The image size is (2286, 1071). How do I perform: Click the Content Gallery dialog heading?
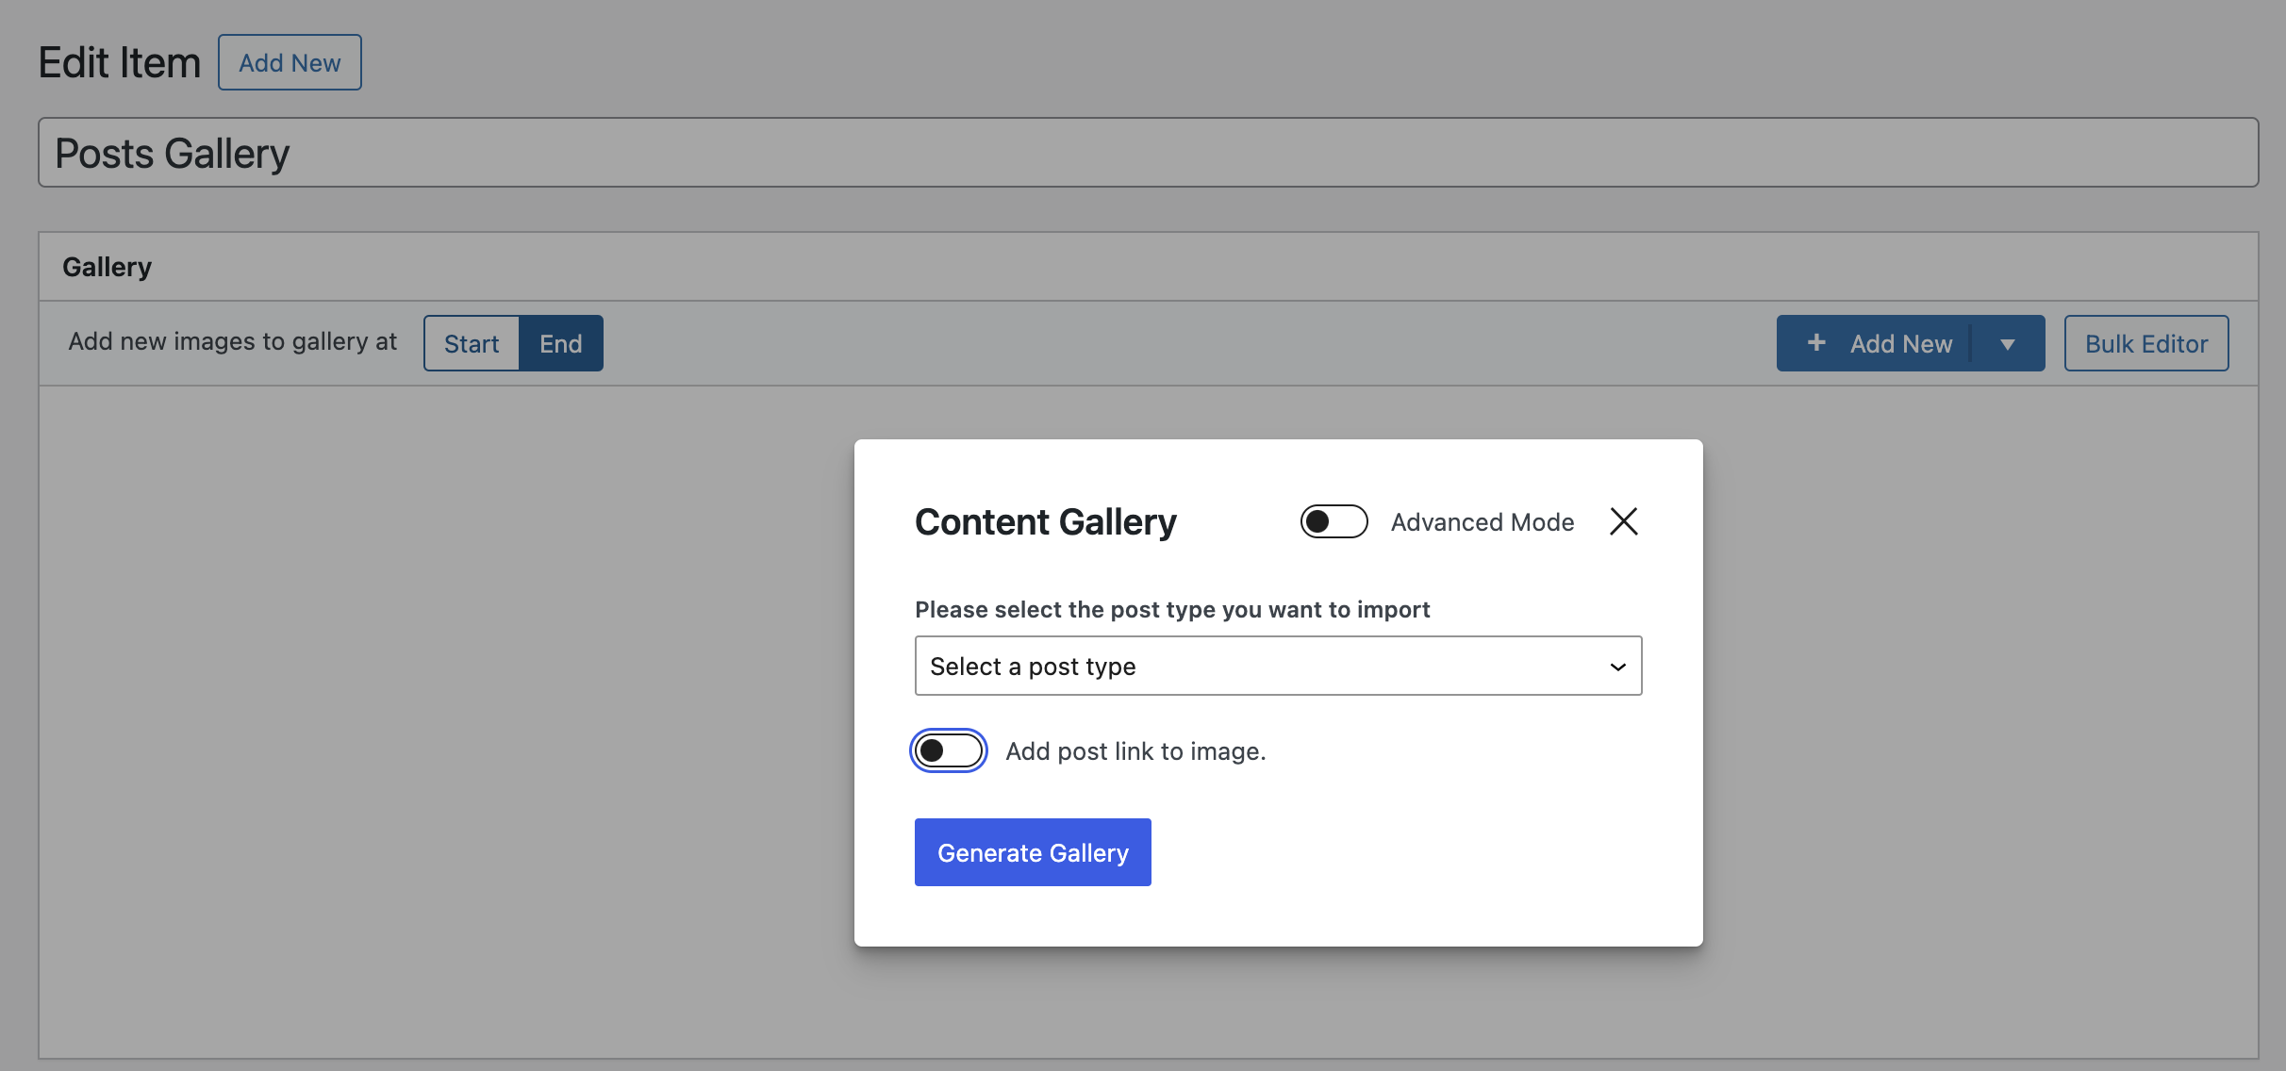pyautogui.click(x=1046, y=522)
